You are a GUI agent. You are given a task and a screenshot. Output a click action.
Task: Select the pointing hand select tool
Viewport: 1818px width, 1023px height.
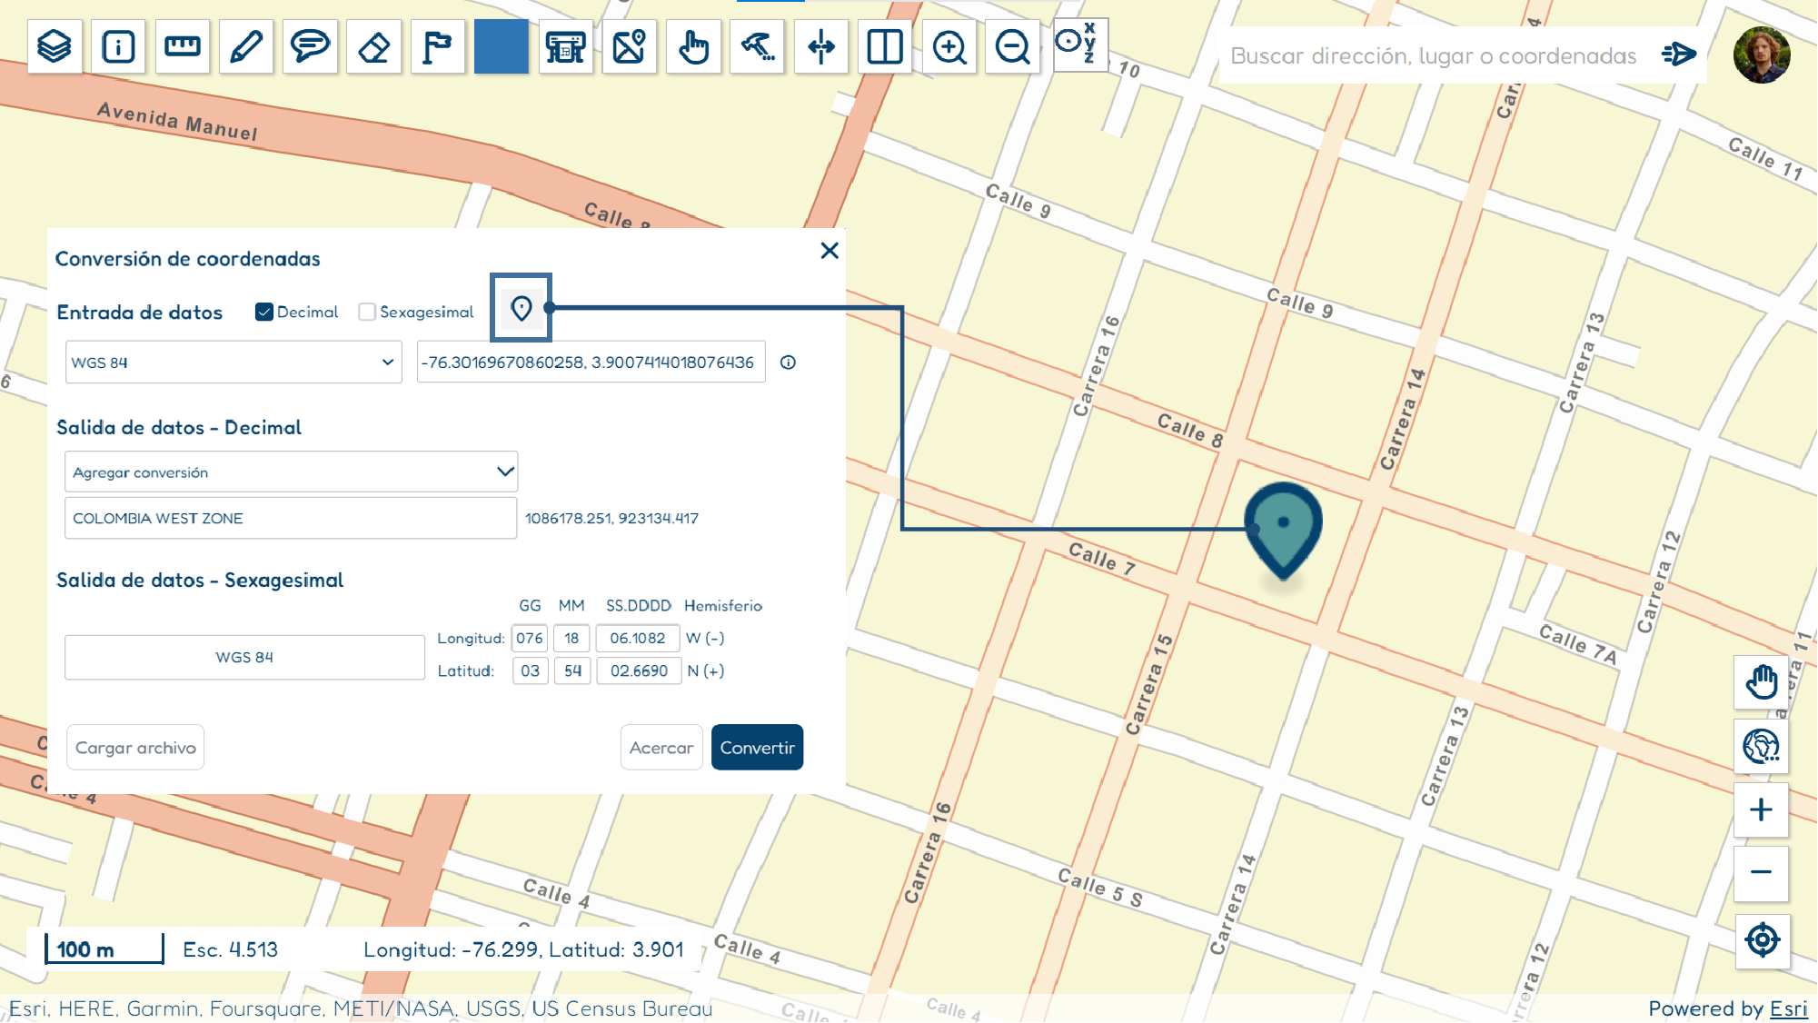(x=693, y=46)
